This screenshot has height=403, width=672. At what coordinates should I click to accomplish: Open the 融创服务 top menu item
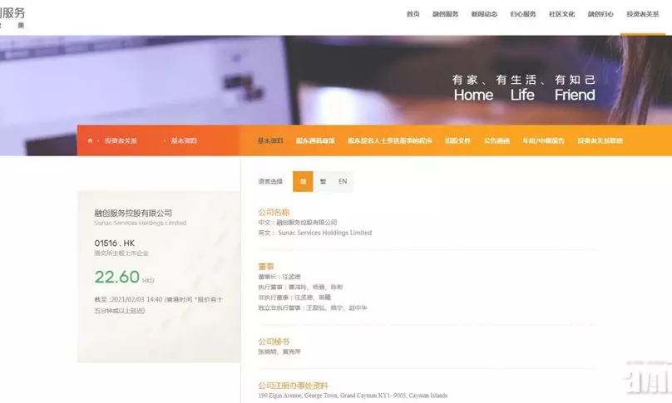[x=445, y=14]
